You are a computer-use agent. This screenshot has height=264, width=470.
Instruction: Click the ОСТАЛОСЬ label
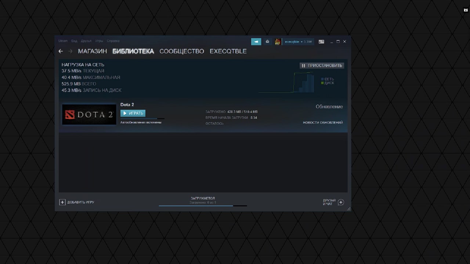[x=214, y=124]
